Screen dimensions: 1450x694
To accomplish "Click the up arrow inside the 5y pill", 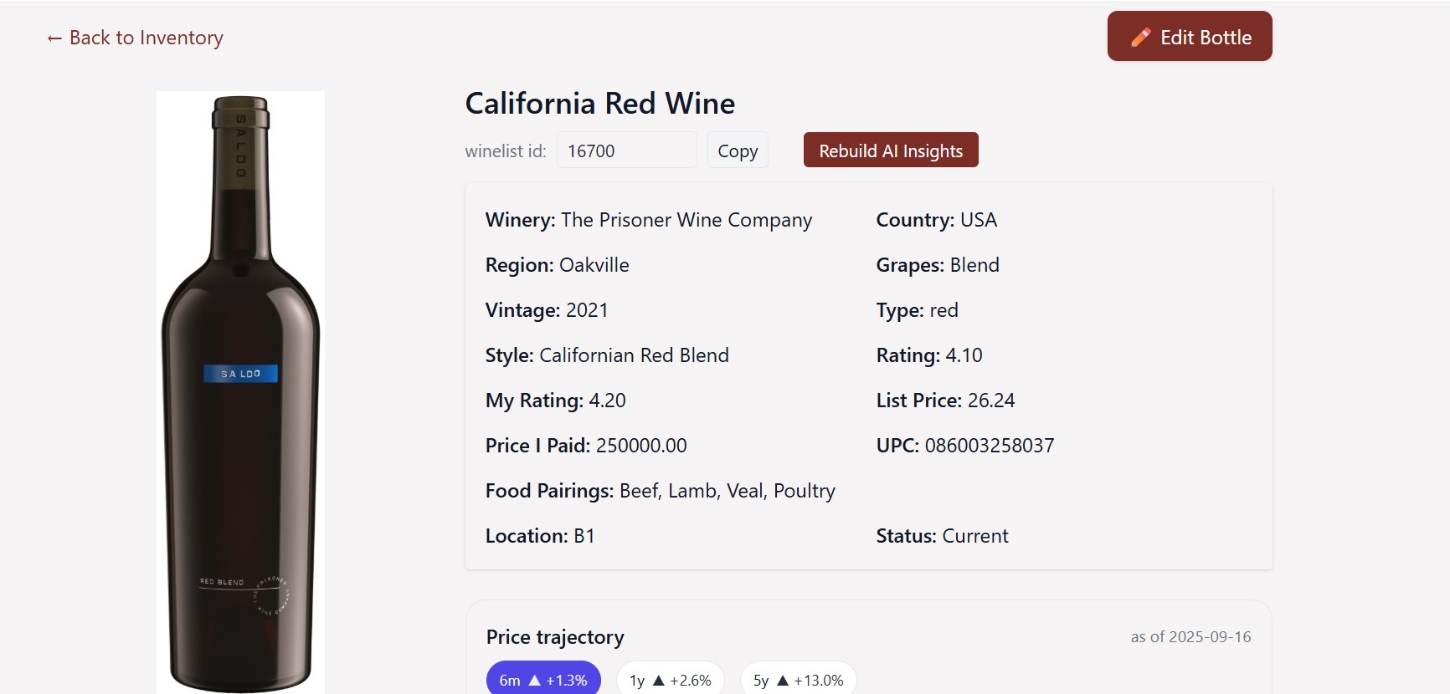I will click(783, 680).
